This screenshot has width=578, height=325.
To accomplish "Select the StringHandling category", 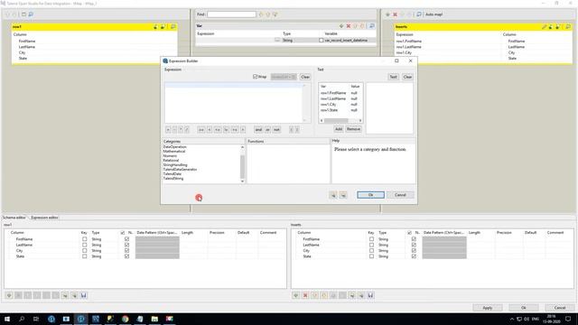I will [x=175, y=164].
